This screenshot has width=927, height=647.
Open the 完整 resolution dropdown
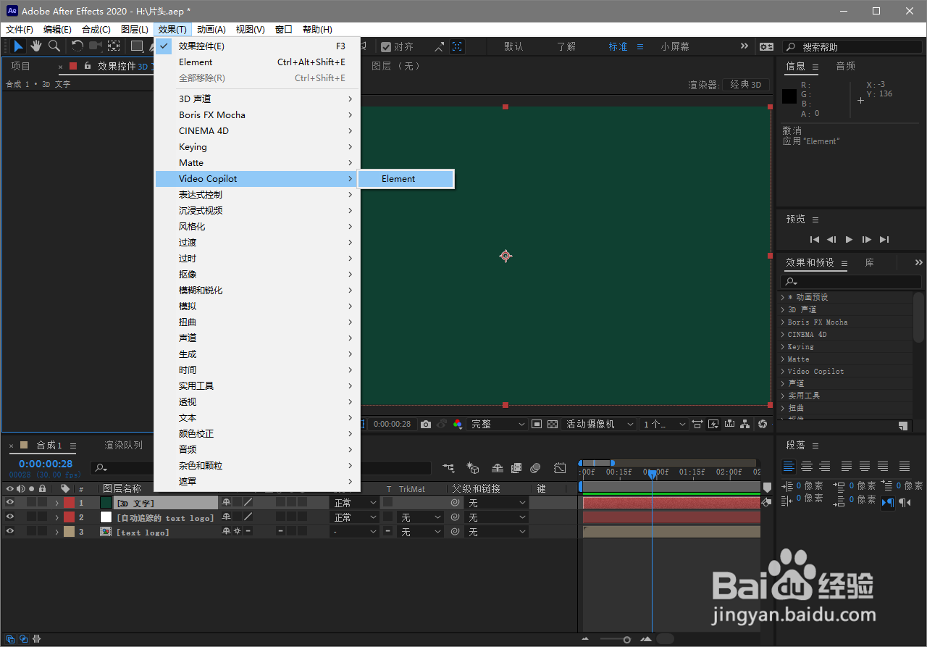click(x=498, y=424)
